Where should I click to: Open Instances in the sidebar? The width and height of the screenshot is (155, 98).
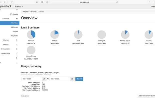pos(15,27)
